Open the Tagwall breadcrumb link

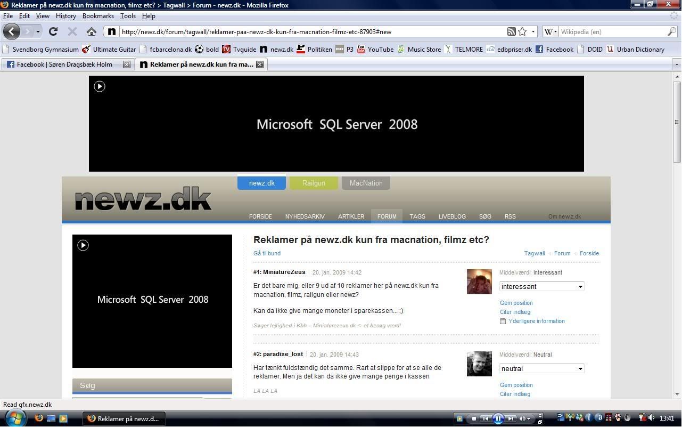point(535,253)
